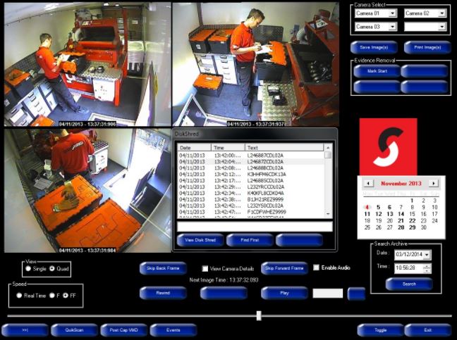Set speed to F

52,296
